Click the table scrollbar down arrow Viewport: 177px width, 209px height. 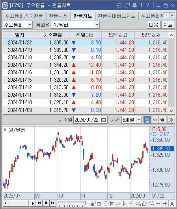pos(171,111)
